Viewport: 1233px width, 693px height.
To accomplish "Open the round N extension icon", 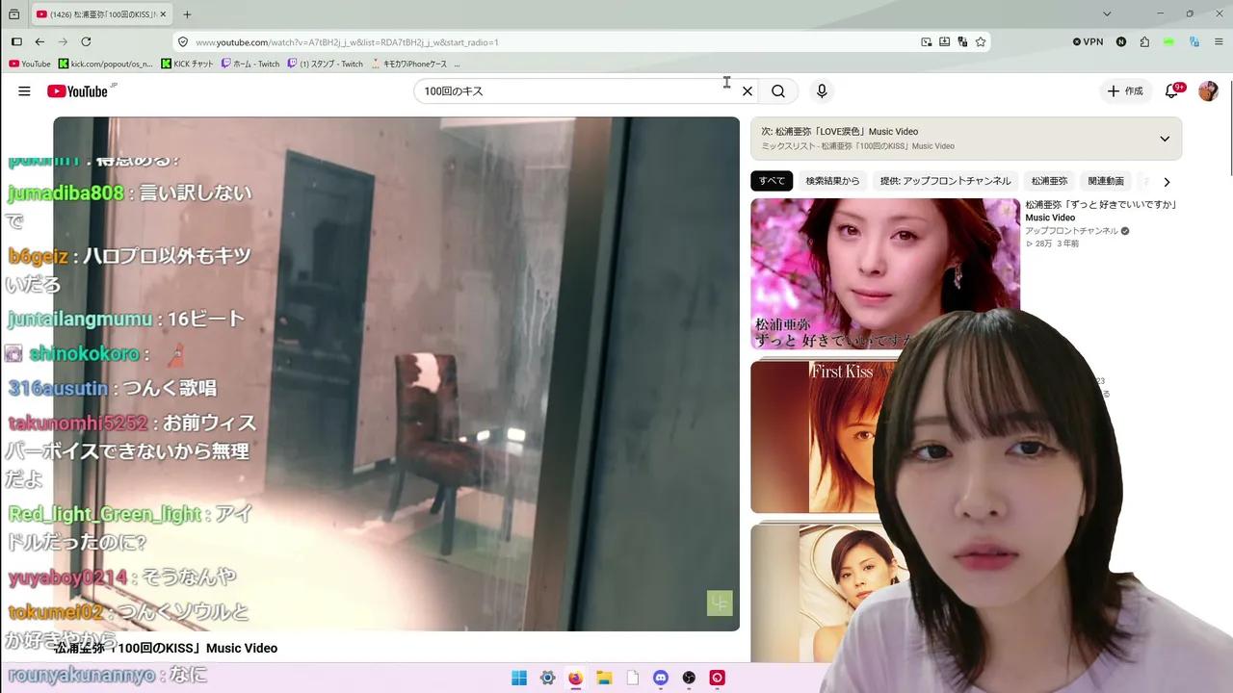I will pyautogui.click(x=1121, y=42).
